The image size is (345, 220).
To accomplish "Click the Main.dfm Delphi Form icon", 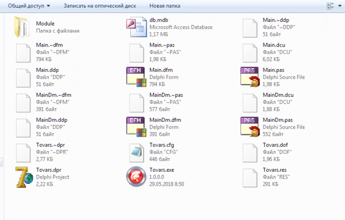I will [x=136, y=77].
